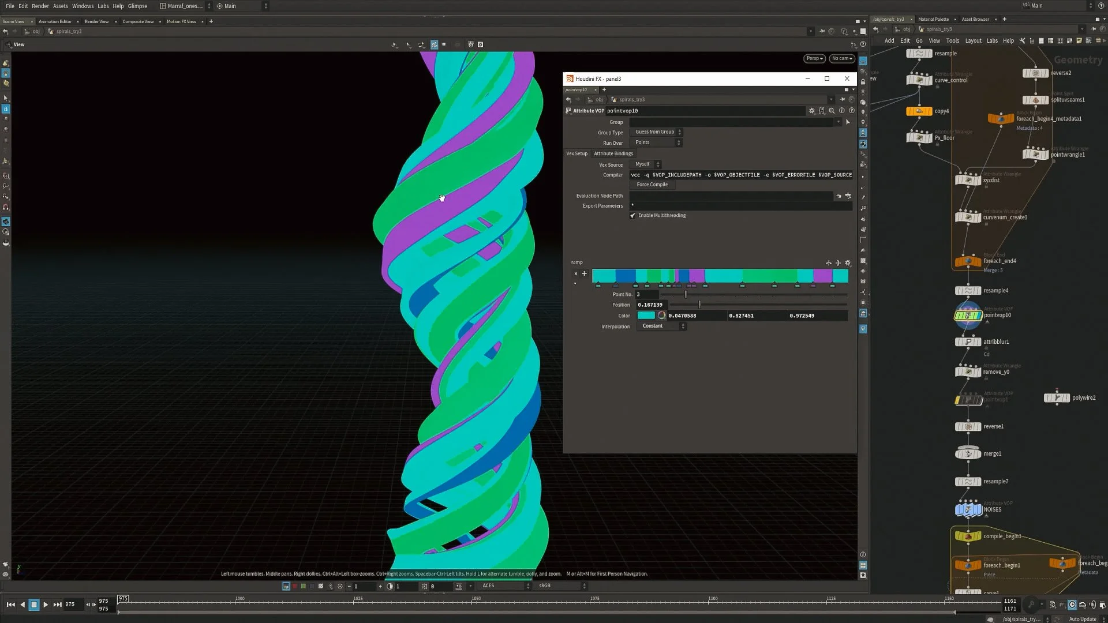1108x623 pixels.
Task: Click the Group selection arrow icon
Action: click(x=848, y=122)
